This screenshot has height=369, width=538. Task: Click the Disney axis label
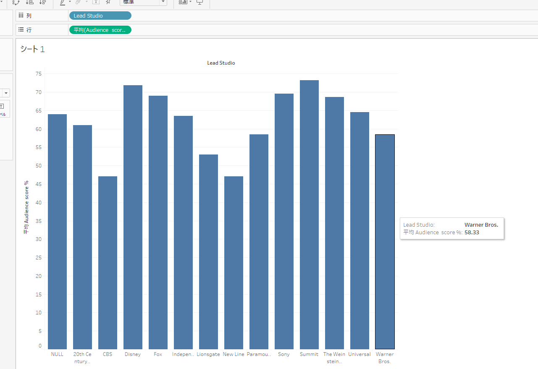coord(133,354)
